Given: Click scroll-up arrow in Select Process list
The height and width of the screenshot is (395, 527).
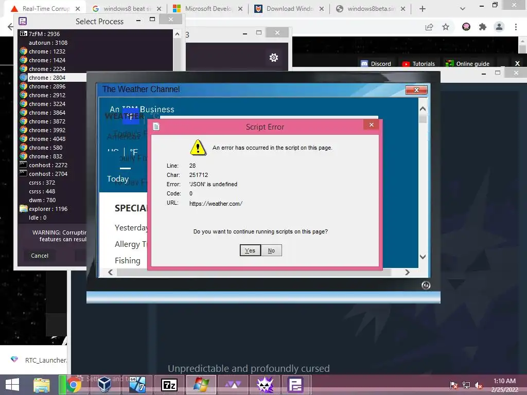Looking at the screenshot, I should (x=178, y=34).
